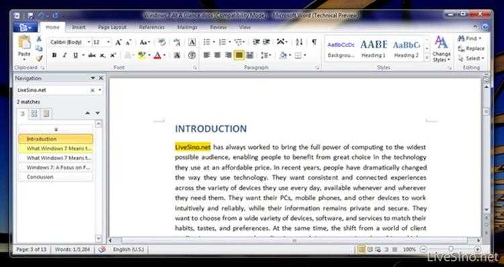The image size is (504, 267).
Task: Toggle Italic formatting
Action: 65,56
